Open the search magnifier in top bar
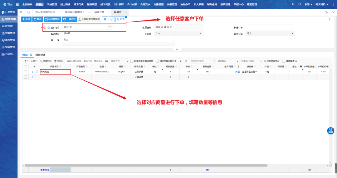337x178 pixels. [x=293, y=4]
